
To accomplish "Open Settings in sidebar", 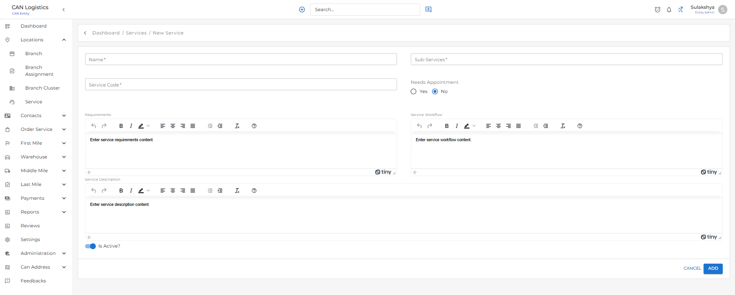I will coord(30,240).
